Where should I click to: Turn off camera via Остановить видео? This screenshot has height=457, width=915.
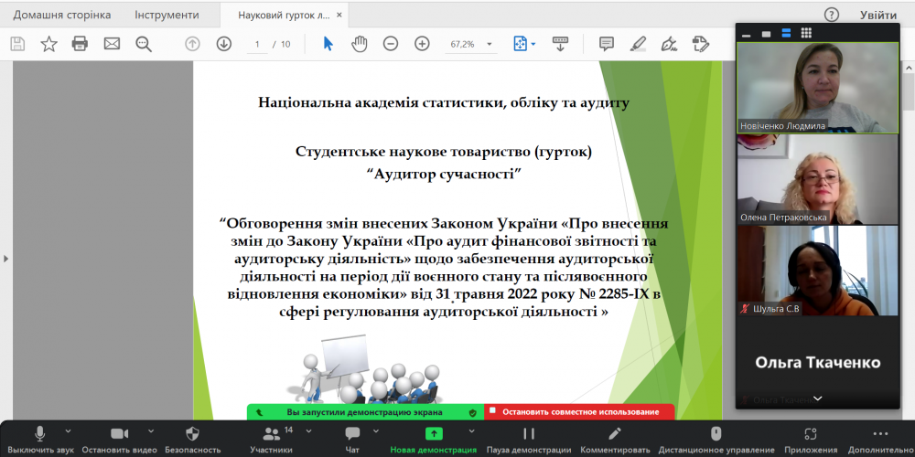coord(119,433)
